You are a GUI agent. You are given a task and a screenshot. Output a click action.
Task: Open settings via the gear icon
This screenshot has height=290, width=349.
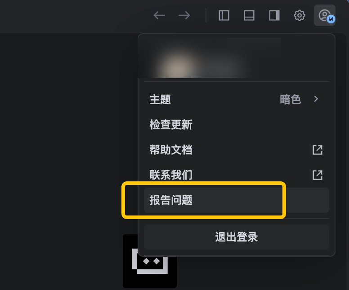[x=300, y=16]
